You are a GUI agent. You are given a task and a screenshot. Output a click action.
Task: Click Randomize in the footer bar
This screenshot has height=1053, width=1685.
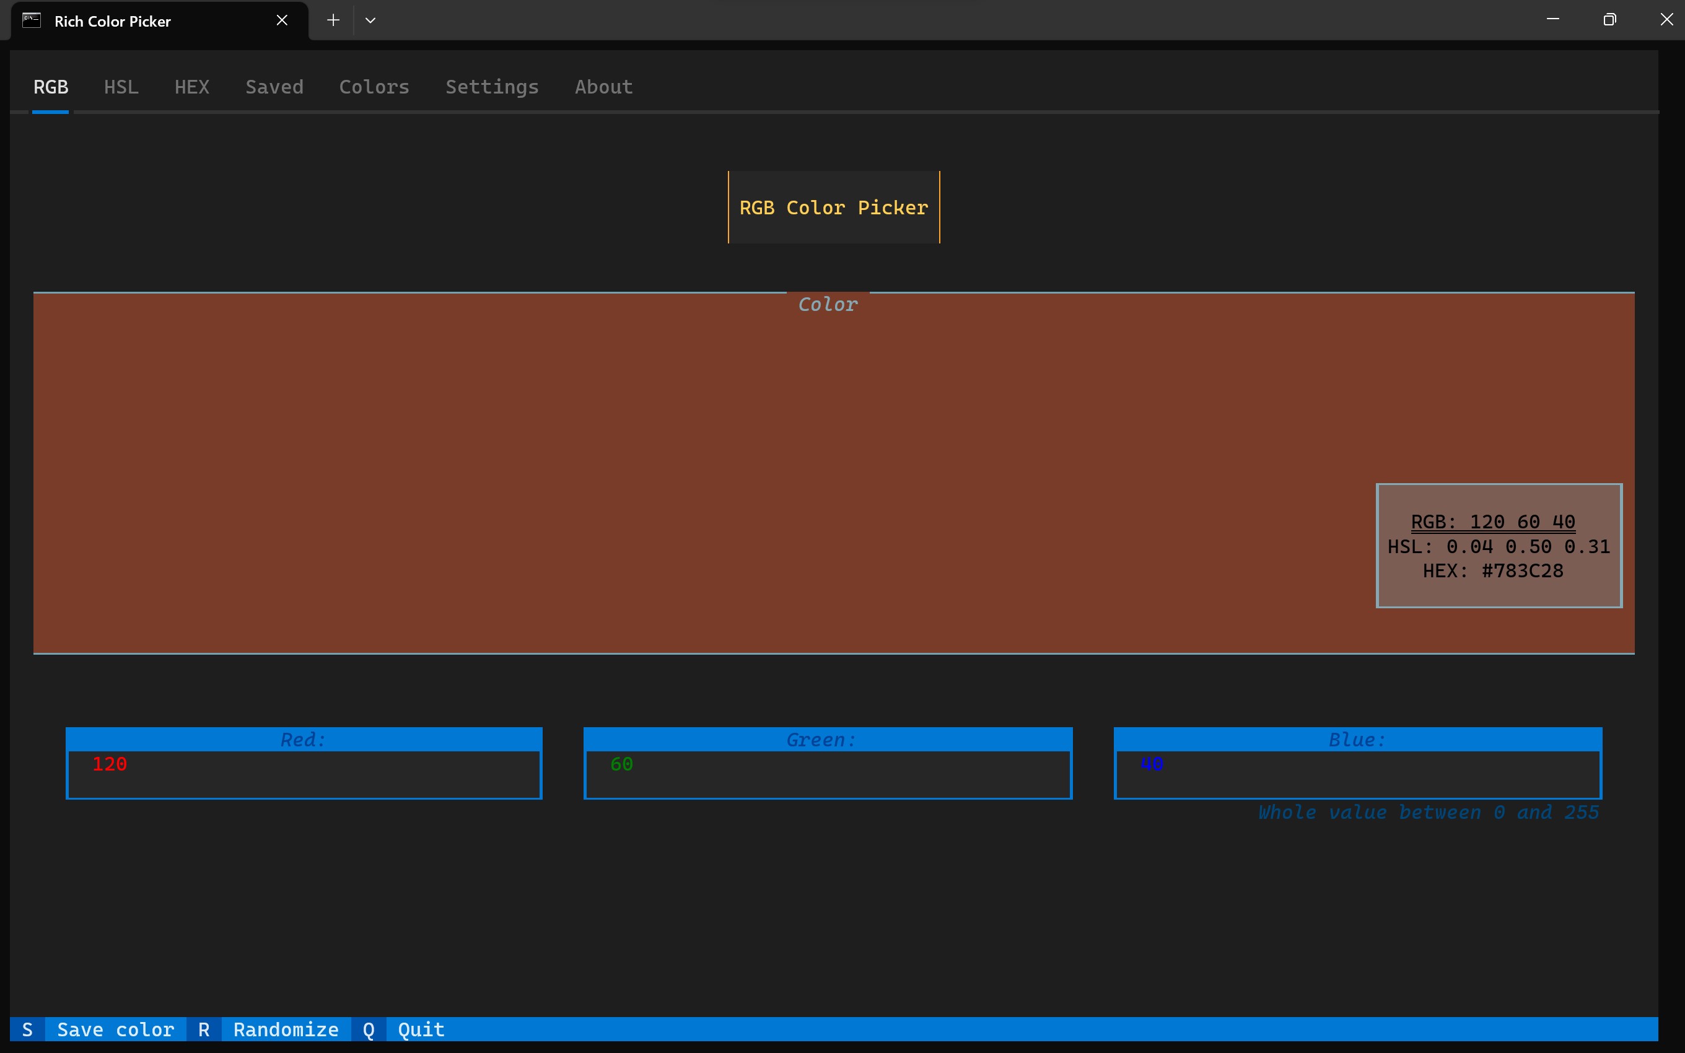[286, 1029]
